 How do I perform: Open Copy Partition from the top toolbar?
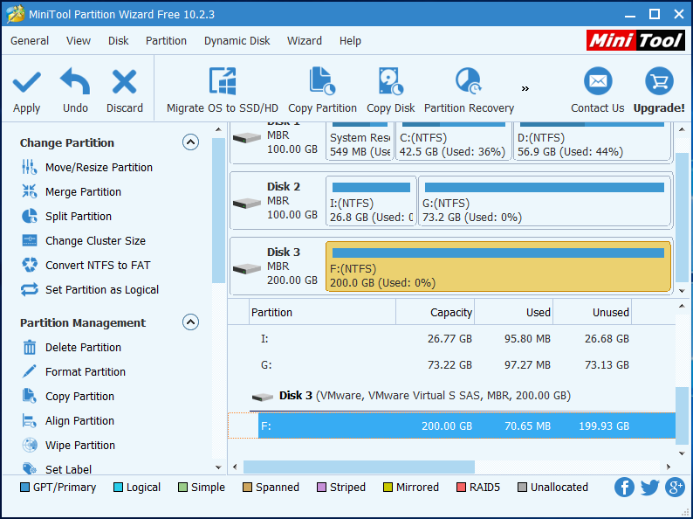[x=322, y=90]
